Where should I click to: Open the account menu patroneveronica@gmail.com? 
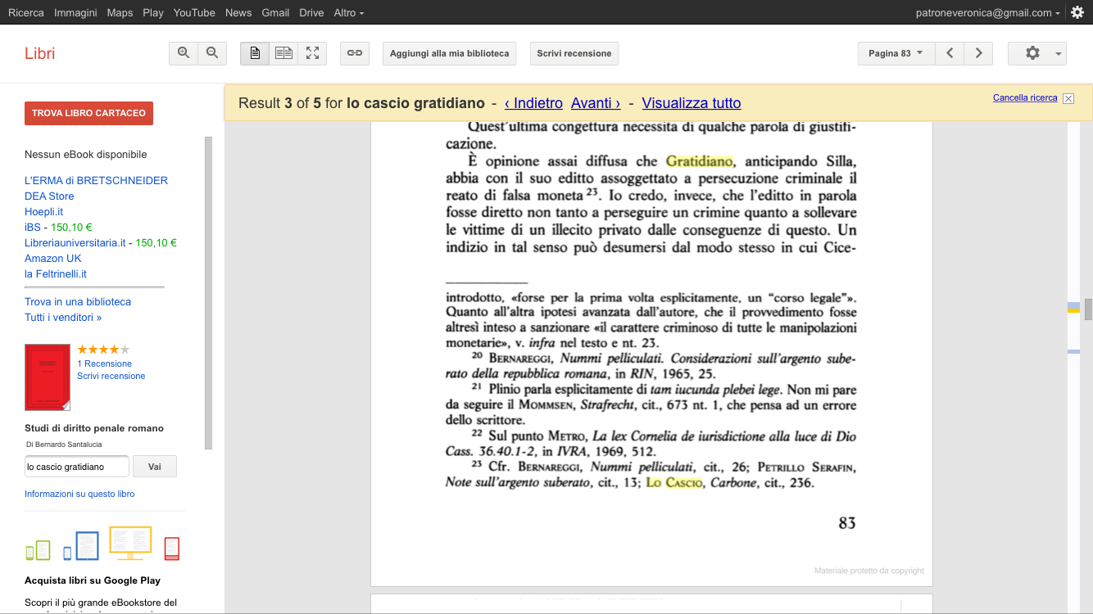pos(987,12)
